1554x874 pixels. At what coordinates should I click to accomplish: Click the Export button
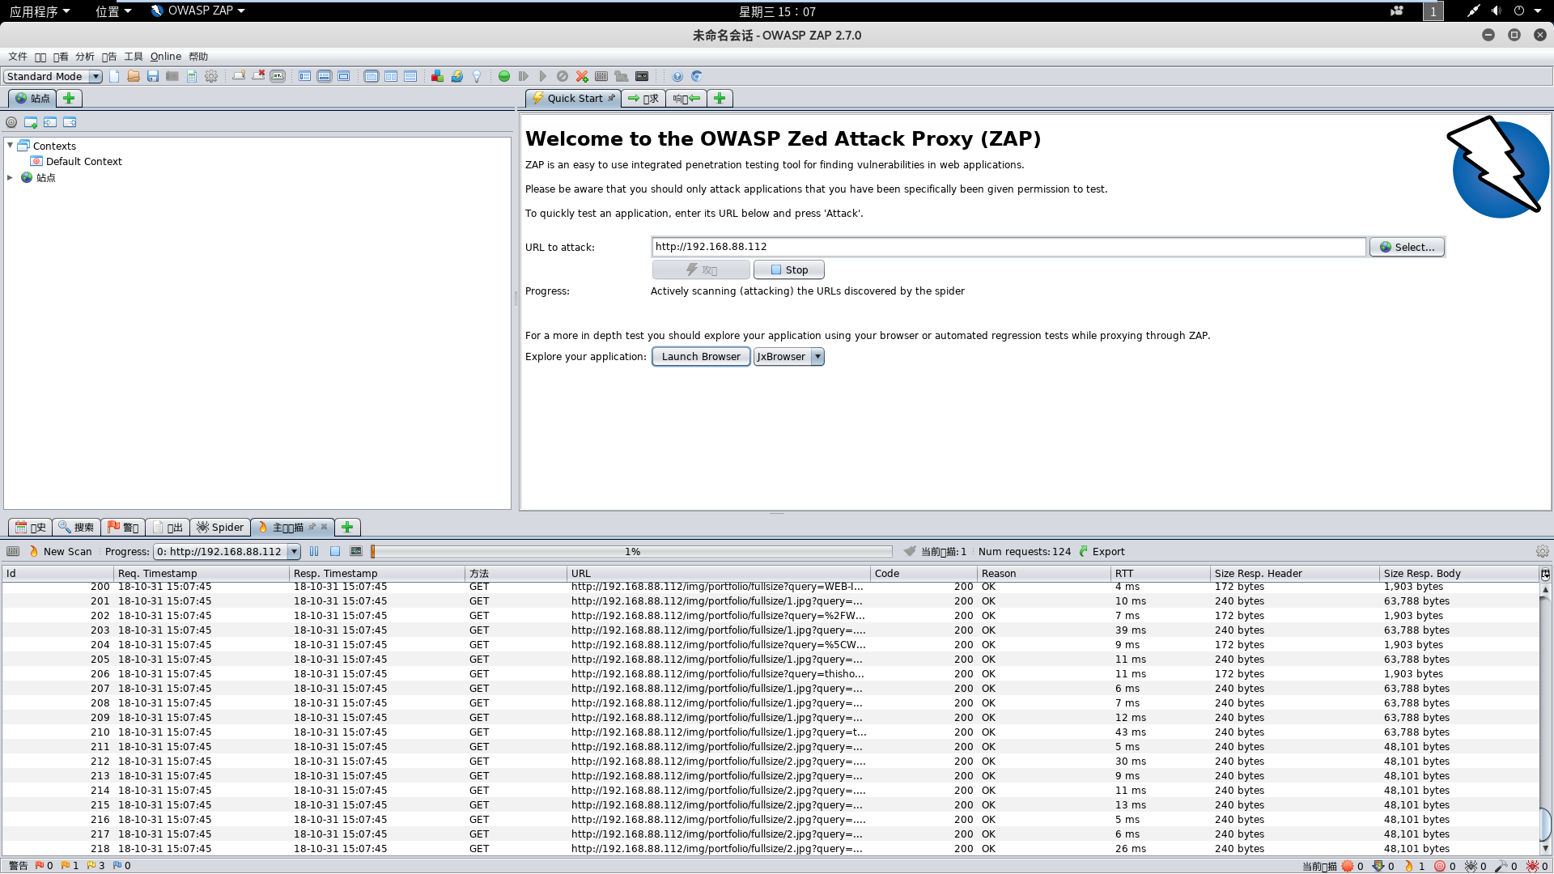click(x=1102, y=551)
